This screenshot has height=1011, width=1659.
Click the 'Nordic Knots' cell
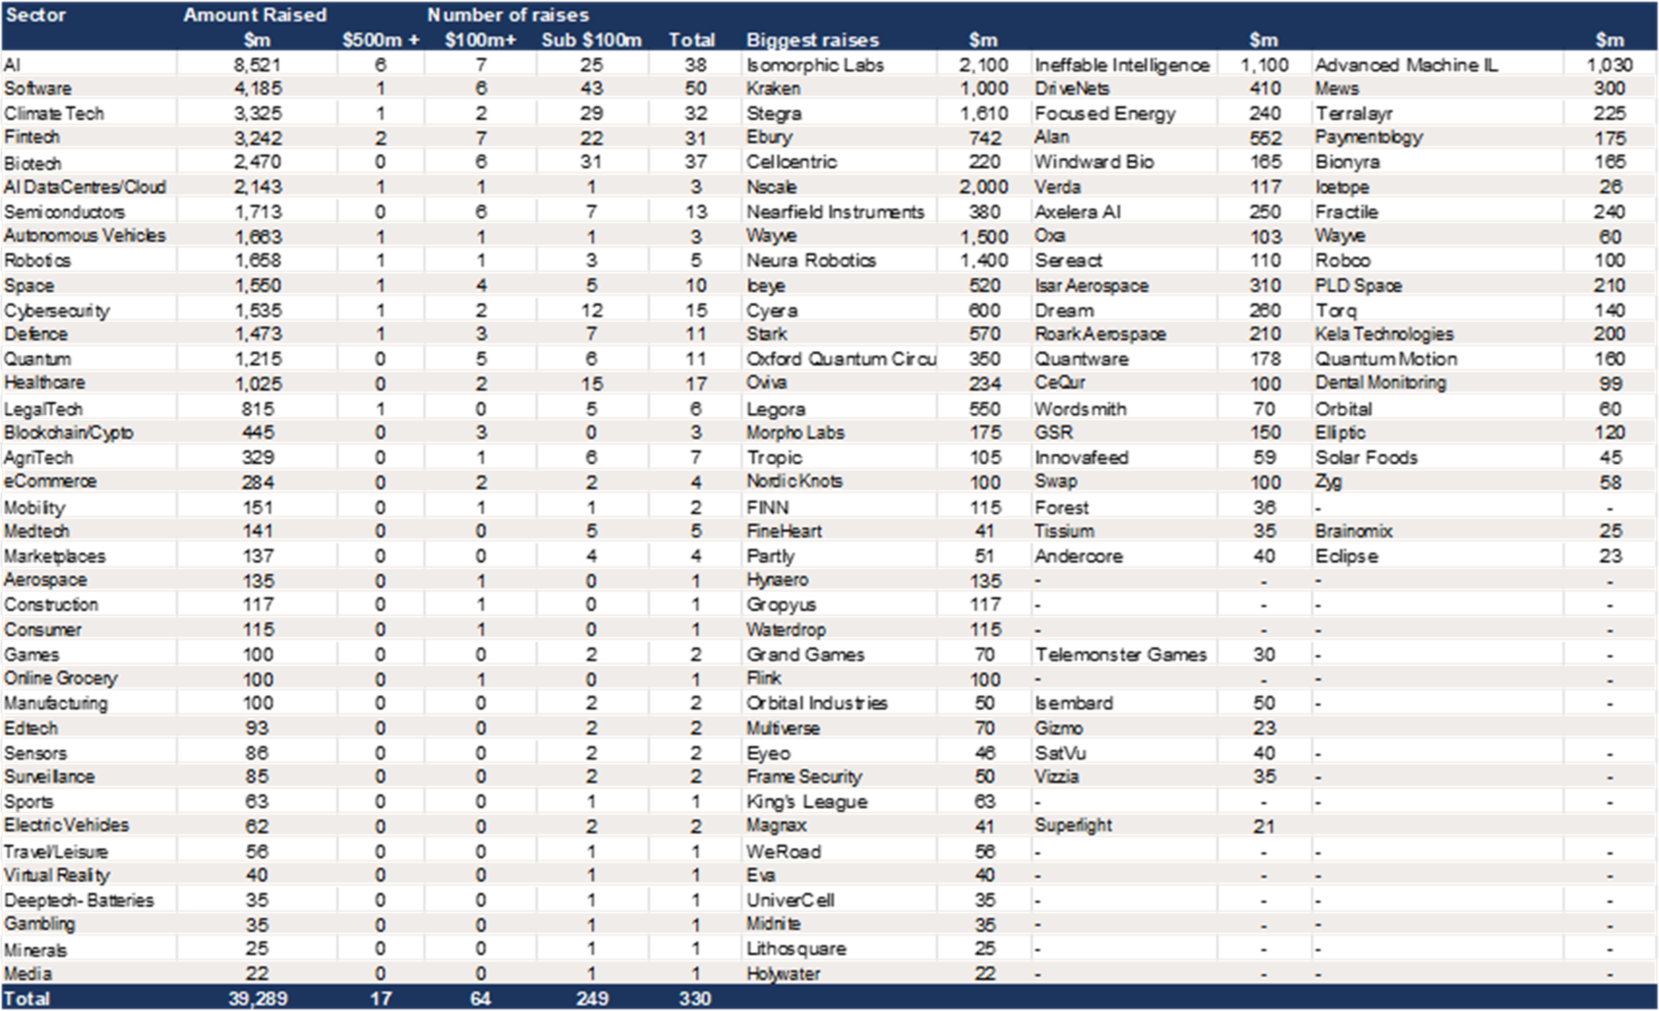coord(795,481)
